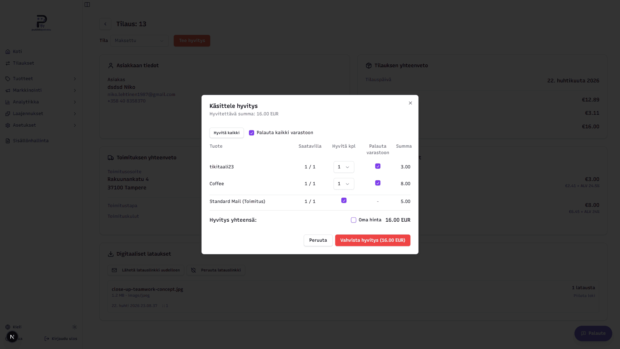Viewport: 620px width, 349px height.
Task: Click the Piilota loki link
Action: tap(584, 296)
